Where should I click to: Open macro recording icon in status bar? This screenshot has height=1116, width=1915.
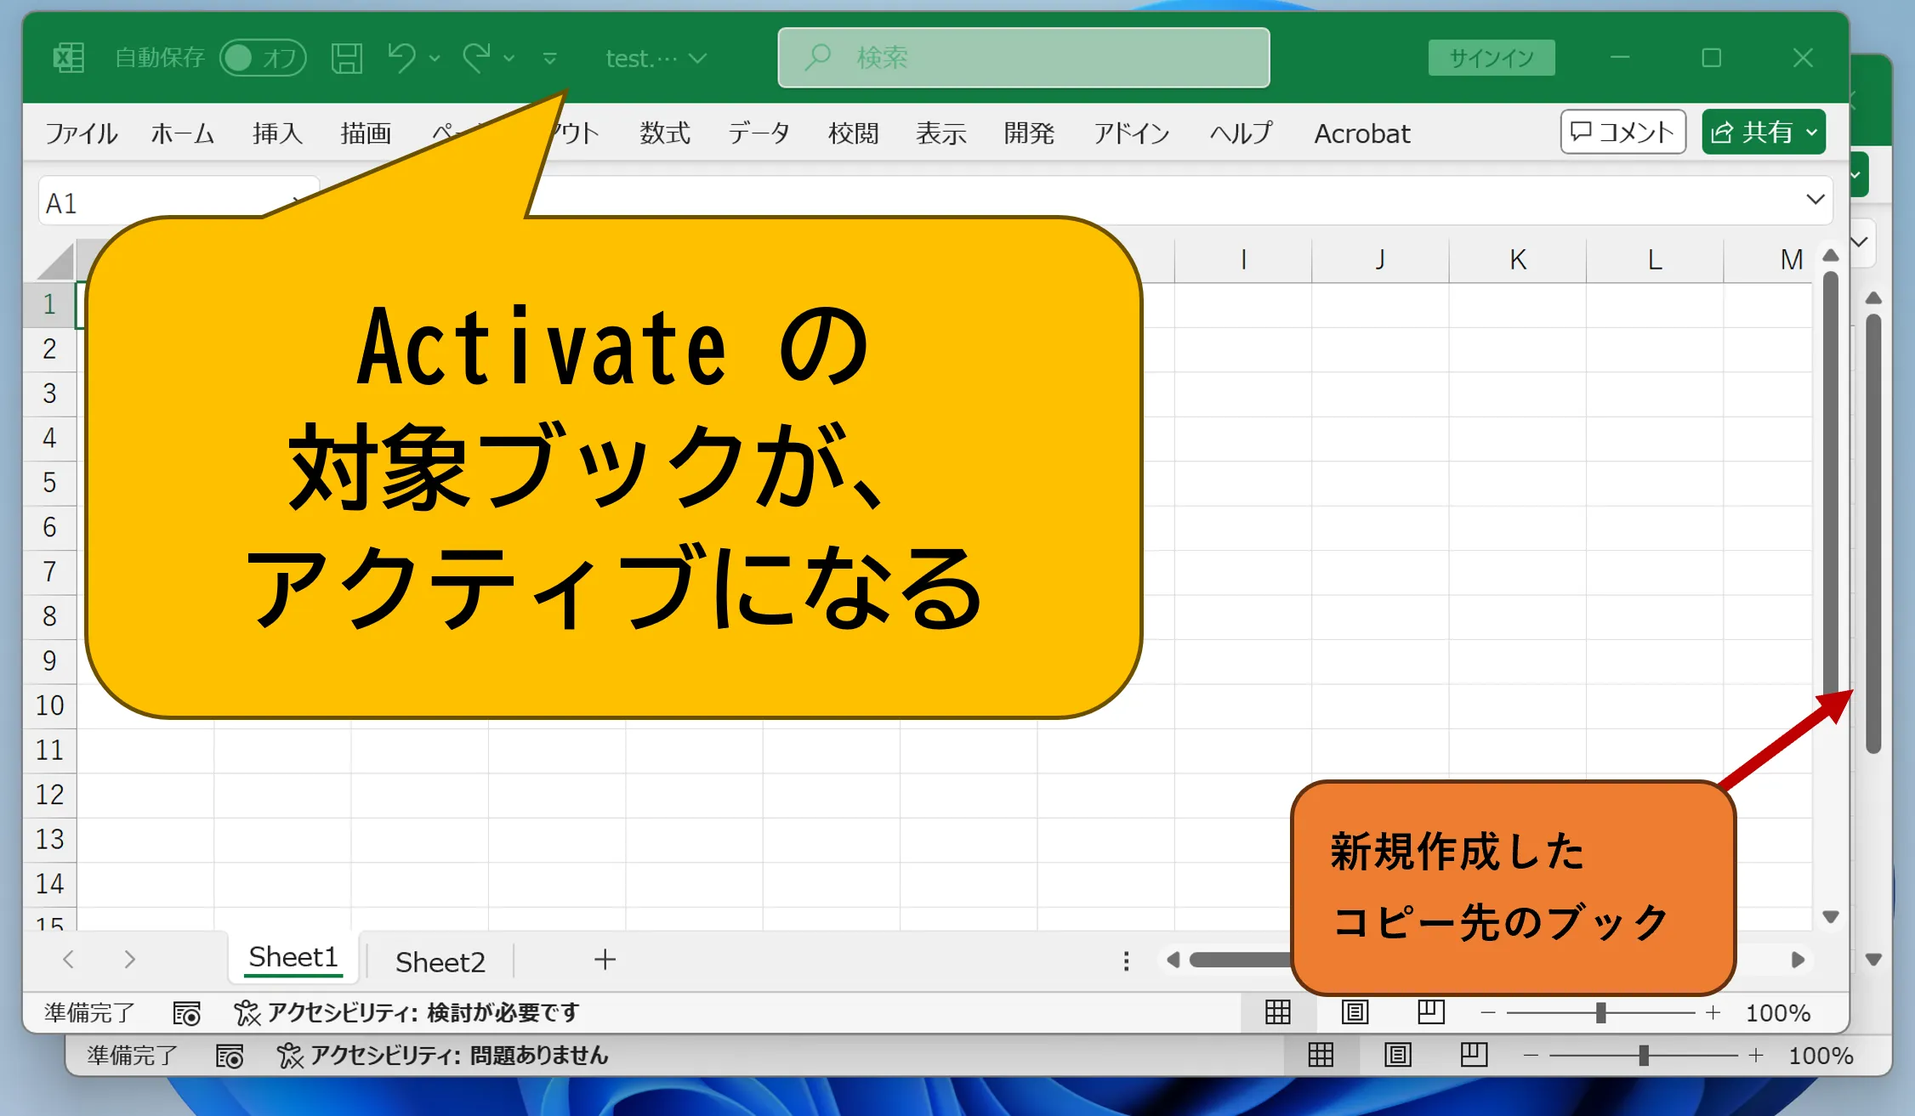pos(186,1012)
